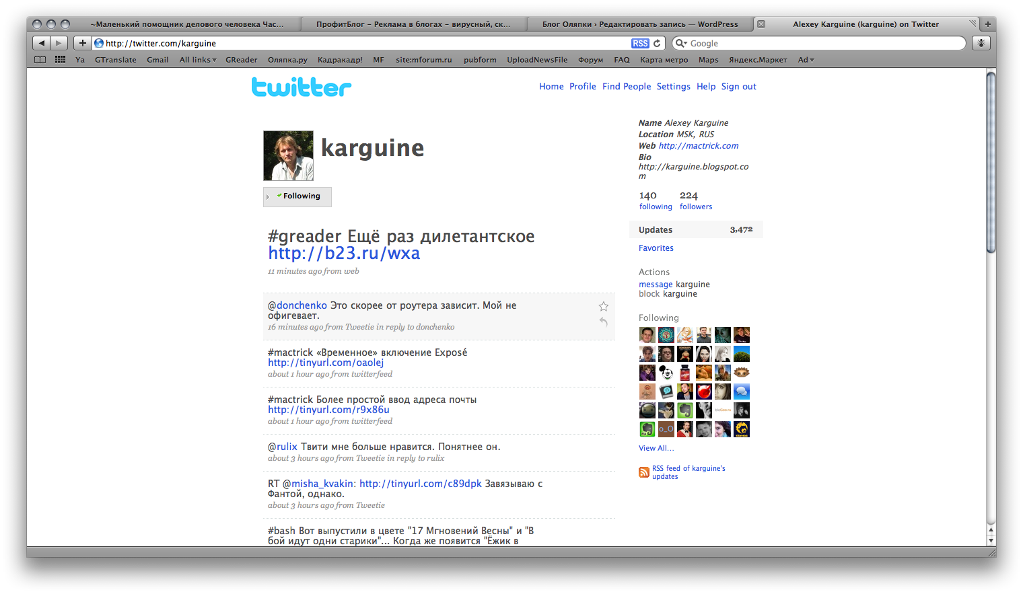Open the Profile link in Twitter header
1023x594 pixels.
pos(583,87)
